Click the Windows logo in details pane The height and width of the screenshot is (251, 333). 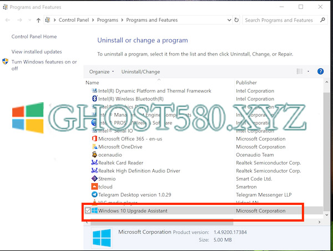pyautogui.click(x=102, y=238)
